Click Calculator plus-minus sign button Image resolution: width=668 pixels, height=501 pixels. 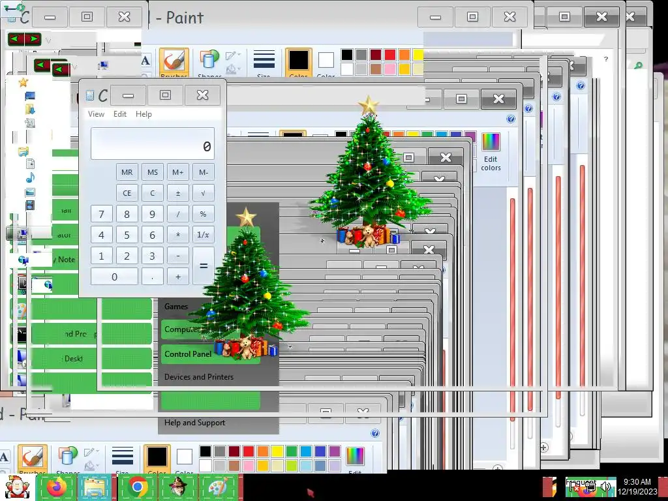click(x=178, y=193)
